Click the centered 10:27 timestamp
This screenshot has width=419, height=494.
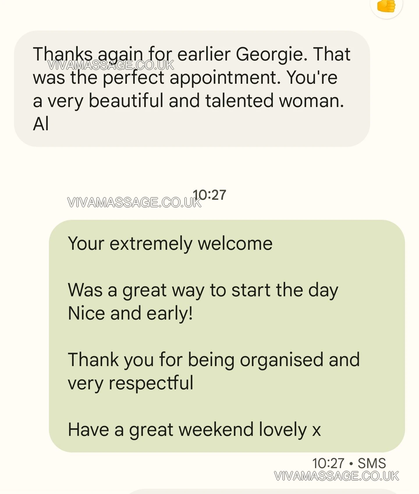[210, 195]
